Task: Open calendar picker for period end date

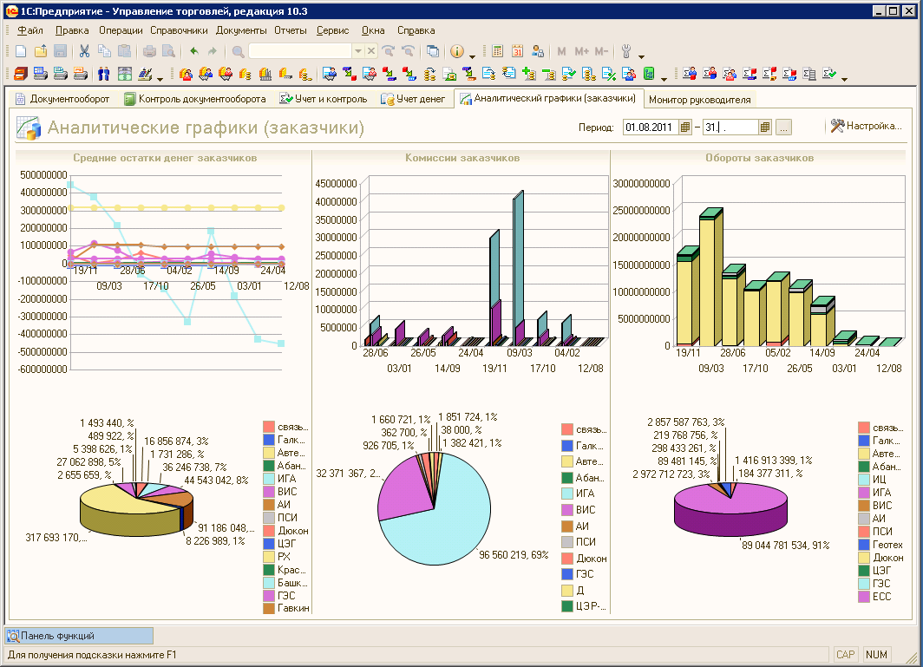Action: [764, 128]
